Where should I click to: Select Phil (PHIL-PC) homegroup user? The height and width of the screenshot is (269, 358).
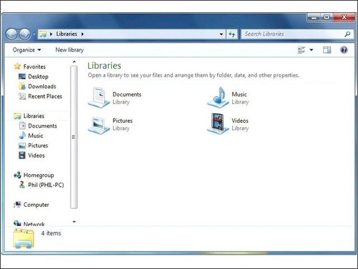click(x=41, y=185)
